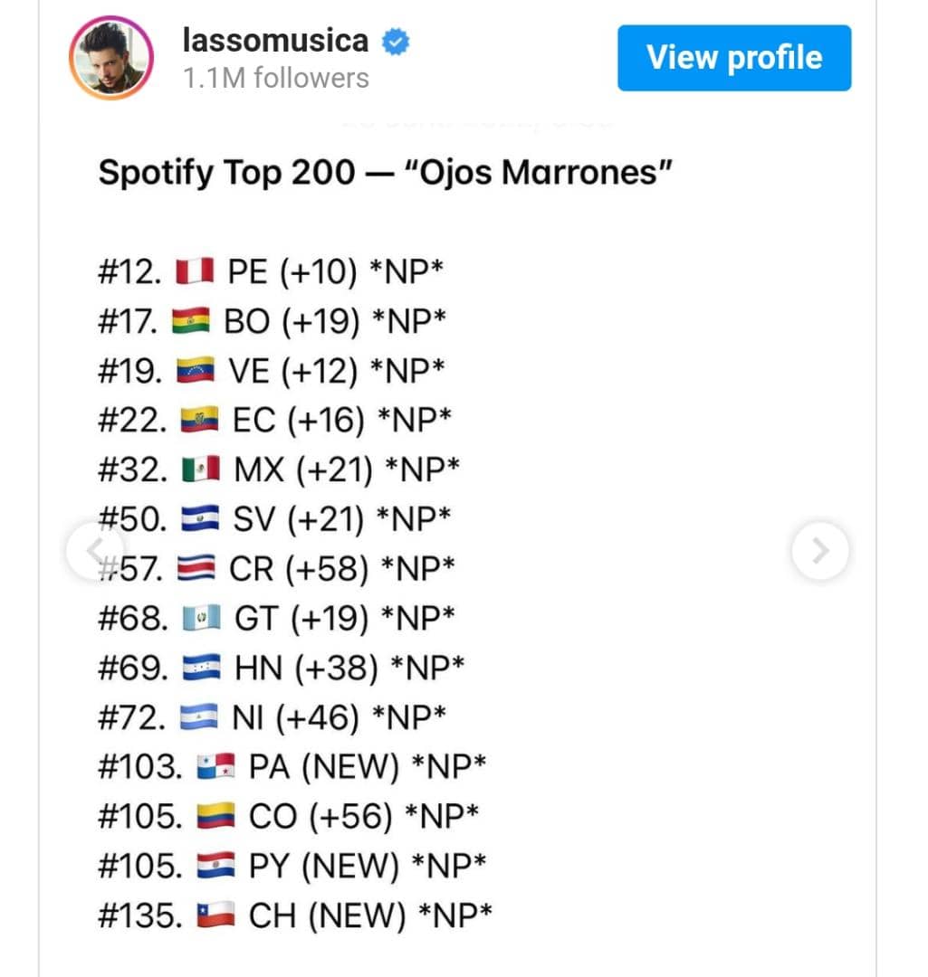928x977 pixels.
Task: Go to next carousel slide arrow
Action: coord(820,551)
